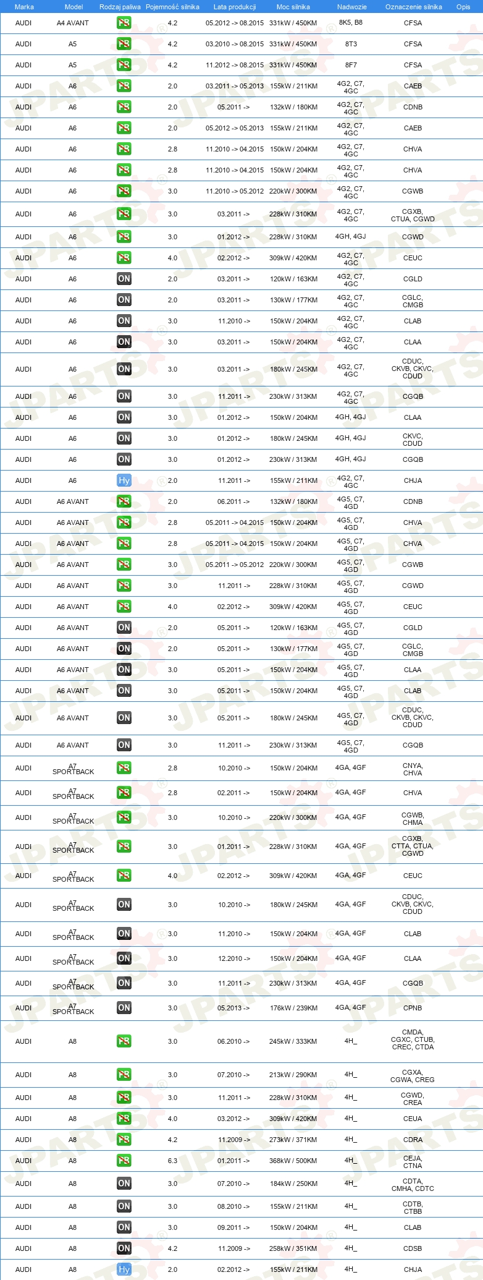This screenshot has height=1280, width=483.
Task: Select the 11.2010 -> 05.2012 cell in the A6 CGWB row
Action: 235,191
